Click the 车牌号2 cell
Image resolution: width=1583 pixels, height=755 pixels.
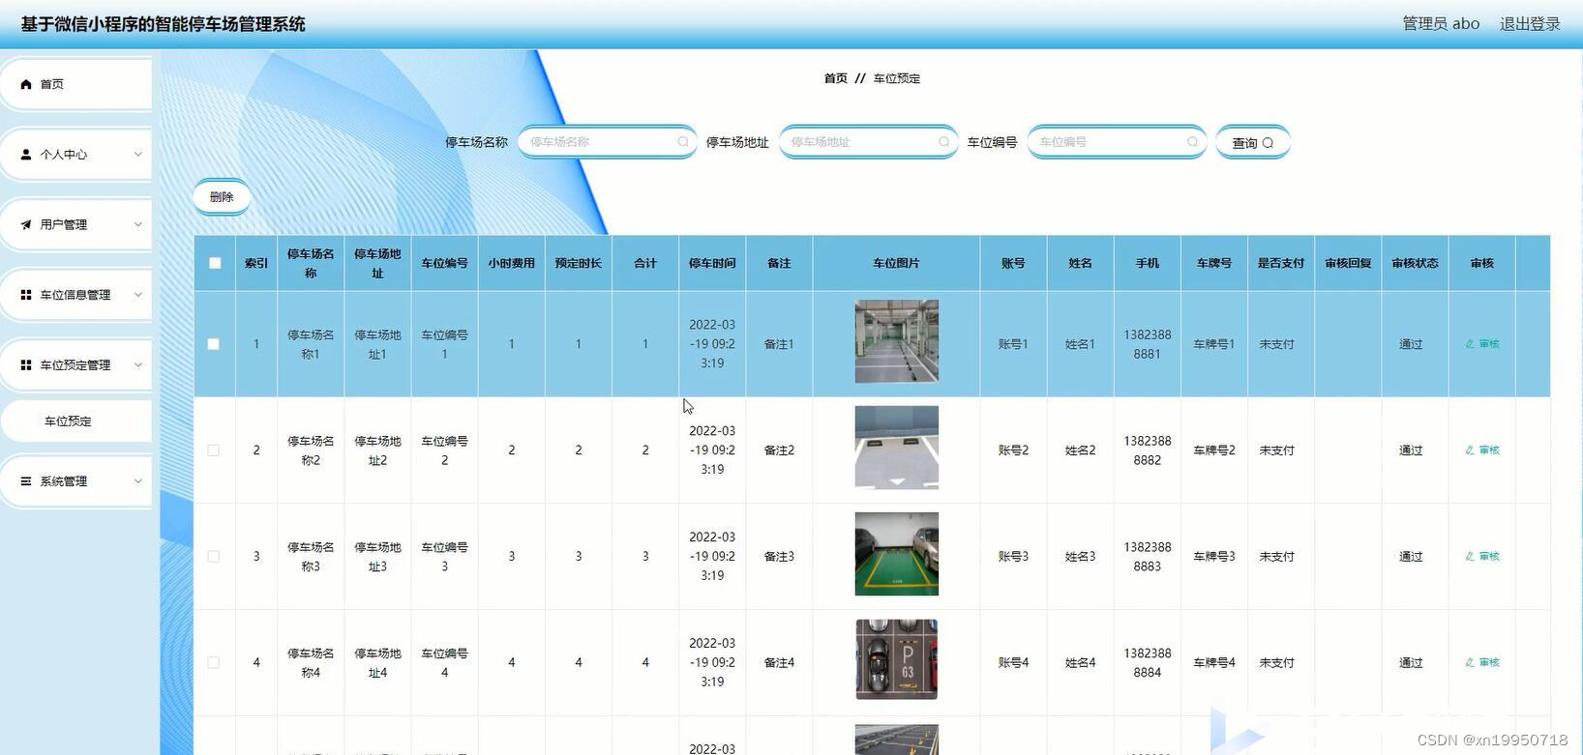pos(1214,450)
